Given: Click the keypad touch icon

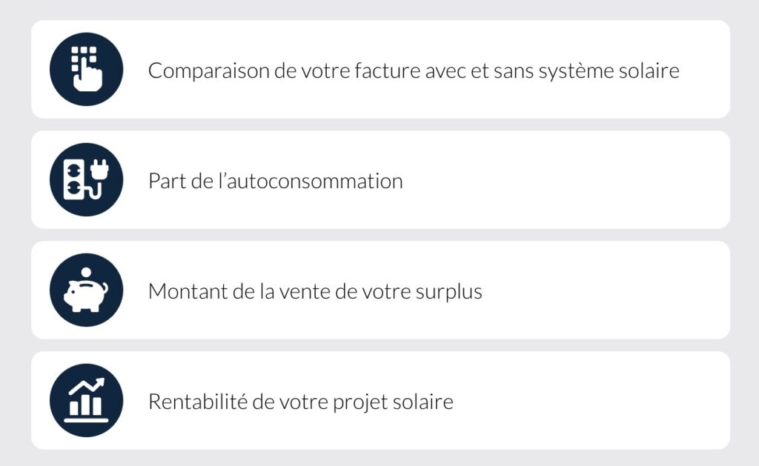Looking at the screenshot, I should click(86, 70).
